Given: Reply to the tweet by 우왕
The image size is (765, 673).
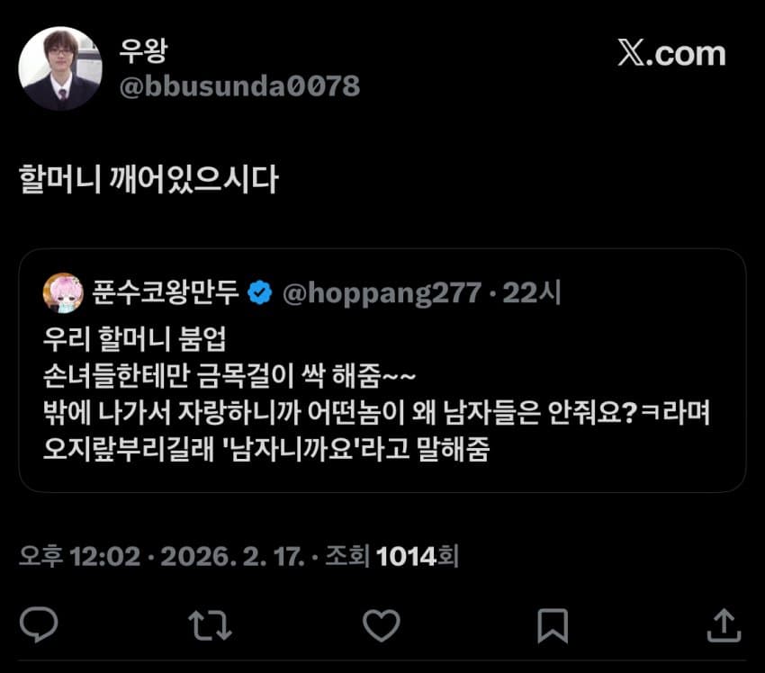Looking at the screenshot, I should 38,625.
